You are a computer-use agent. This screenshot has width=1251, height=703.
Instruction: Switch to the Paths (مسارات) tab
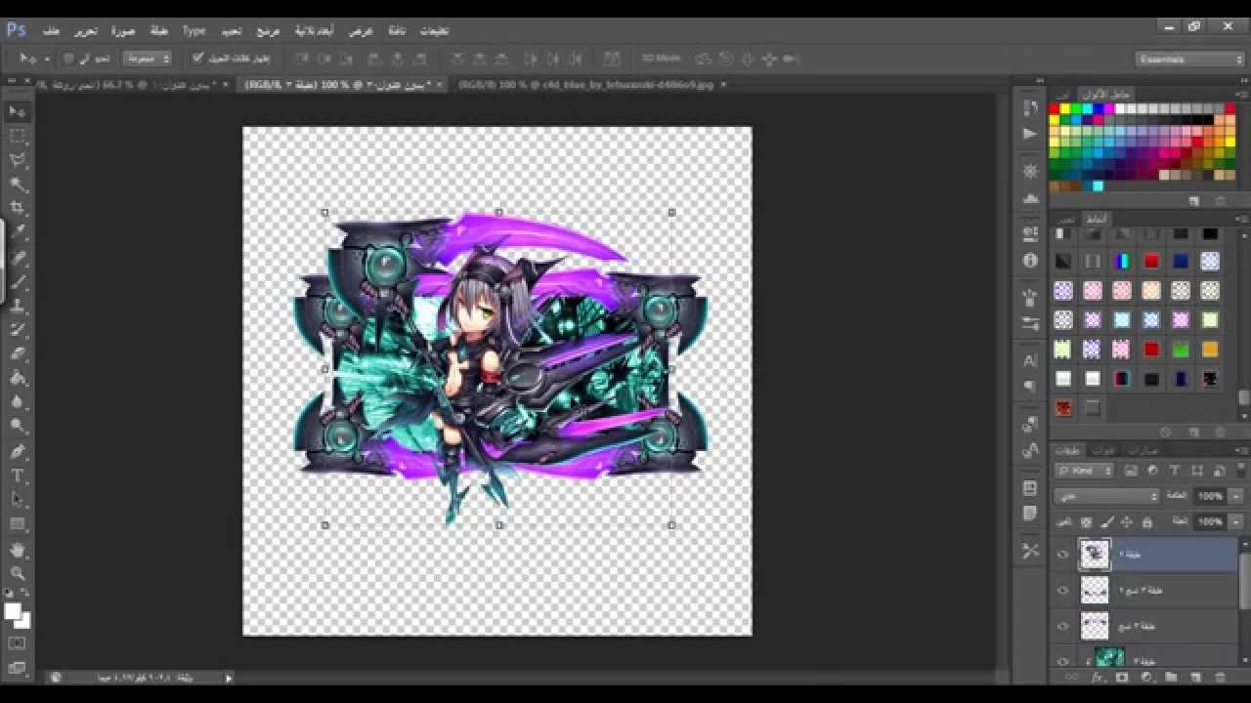pyautogui.click(x=1143, y=450)
